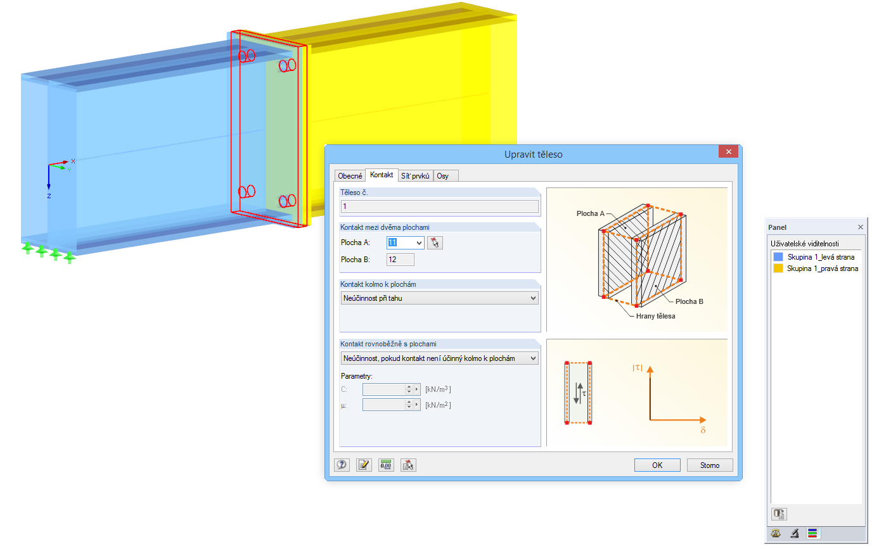This screenshot has width=879, height=549.
Task: Close the Panel with its X button
Action: (861, 227)
